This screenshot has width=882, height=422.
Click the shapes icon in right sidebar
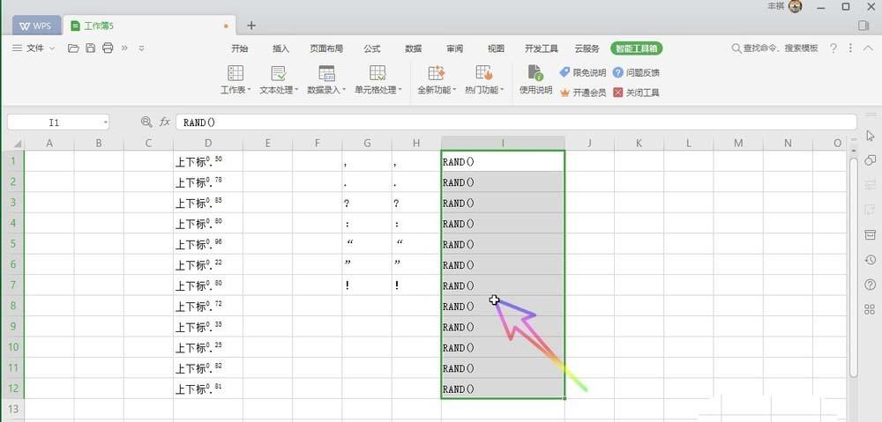(871, 160)
